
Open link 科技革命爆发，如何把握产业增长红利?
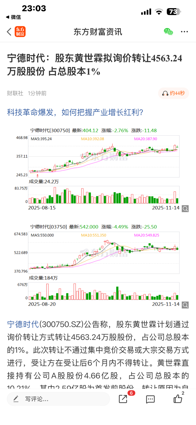75,112
